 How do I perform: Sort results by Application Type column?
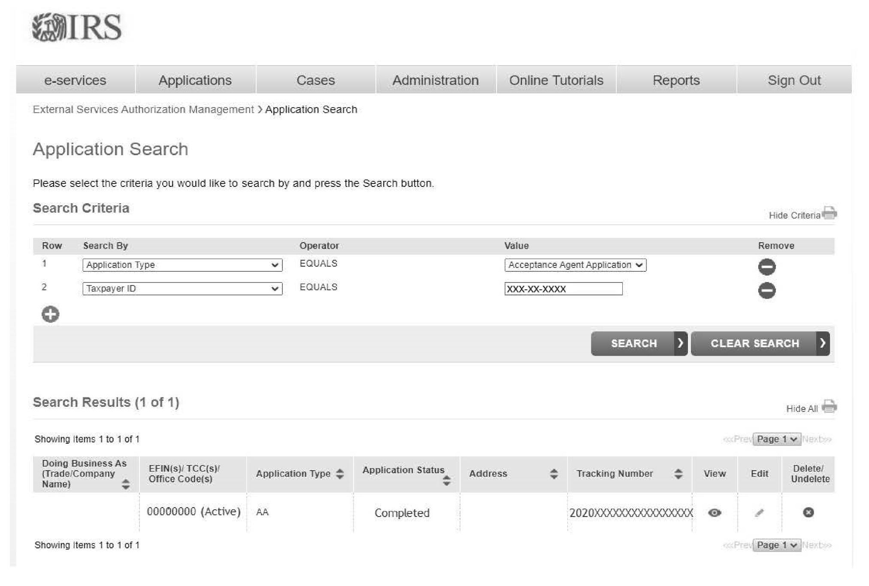click(x=340, y=474)
